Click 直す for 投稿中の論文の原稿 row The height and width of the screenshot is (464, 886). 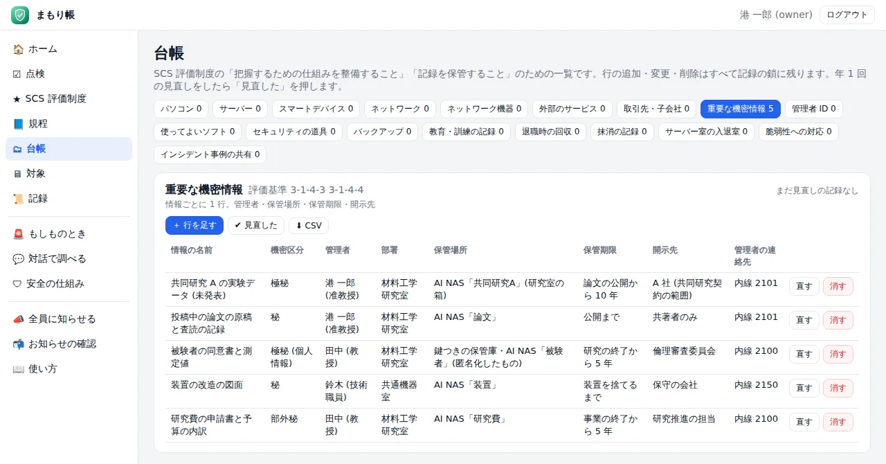pos(804,321)
